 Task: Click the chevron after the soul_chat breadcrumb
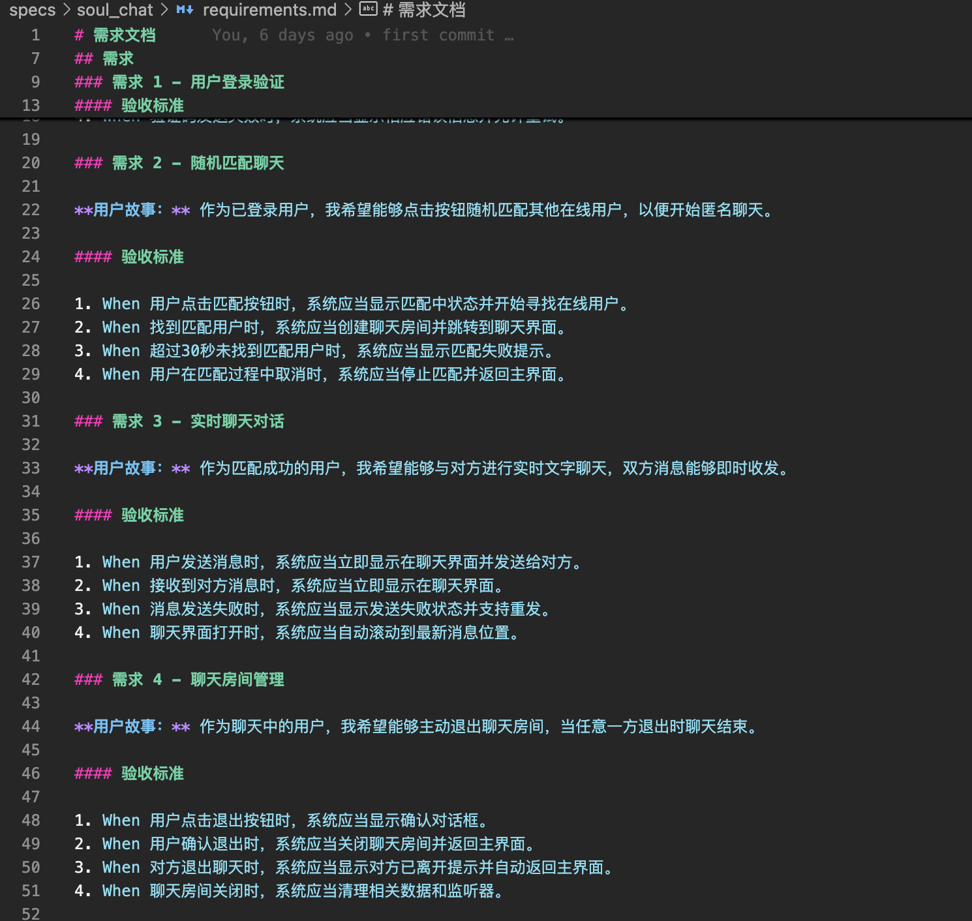pyautogui.click(x=164, y=10)
